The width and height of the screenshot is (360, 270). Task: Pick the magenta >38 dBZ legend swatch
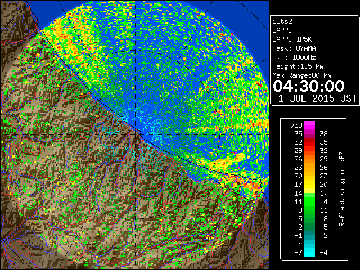(x=309, y=125)
